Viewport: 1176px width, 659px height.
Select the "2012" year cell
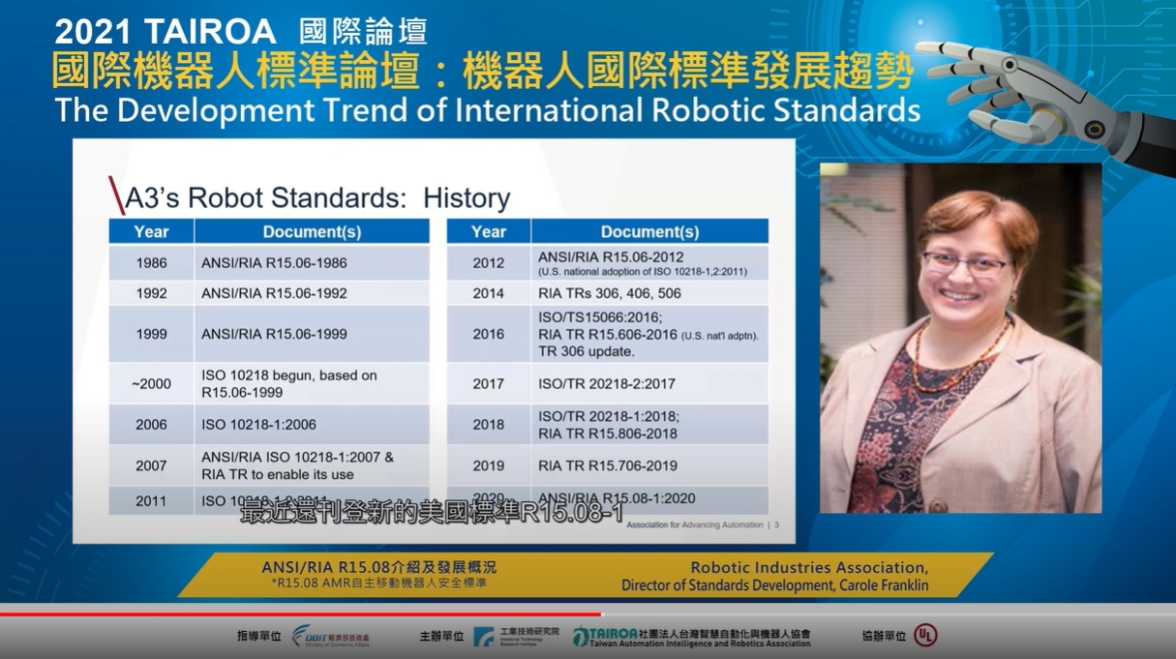pos(488,262)
